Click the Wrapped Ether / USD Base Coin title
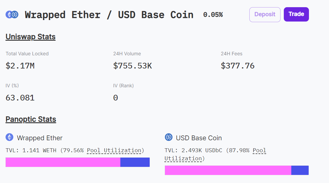The image size is (329, 183). point(109,15)
